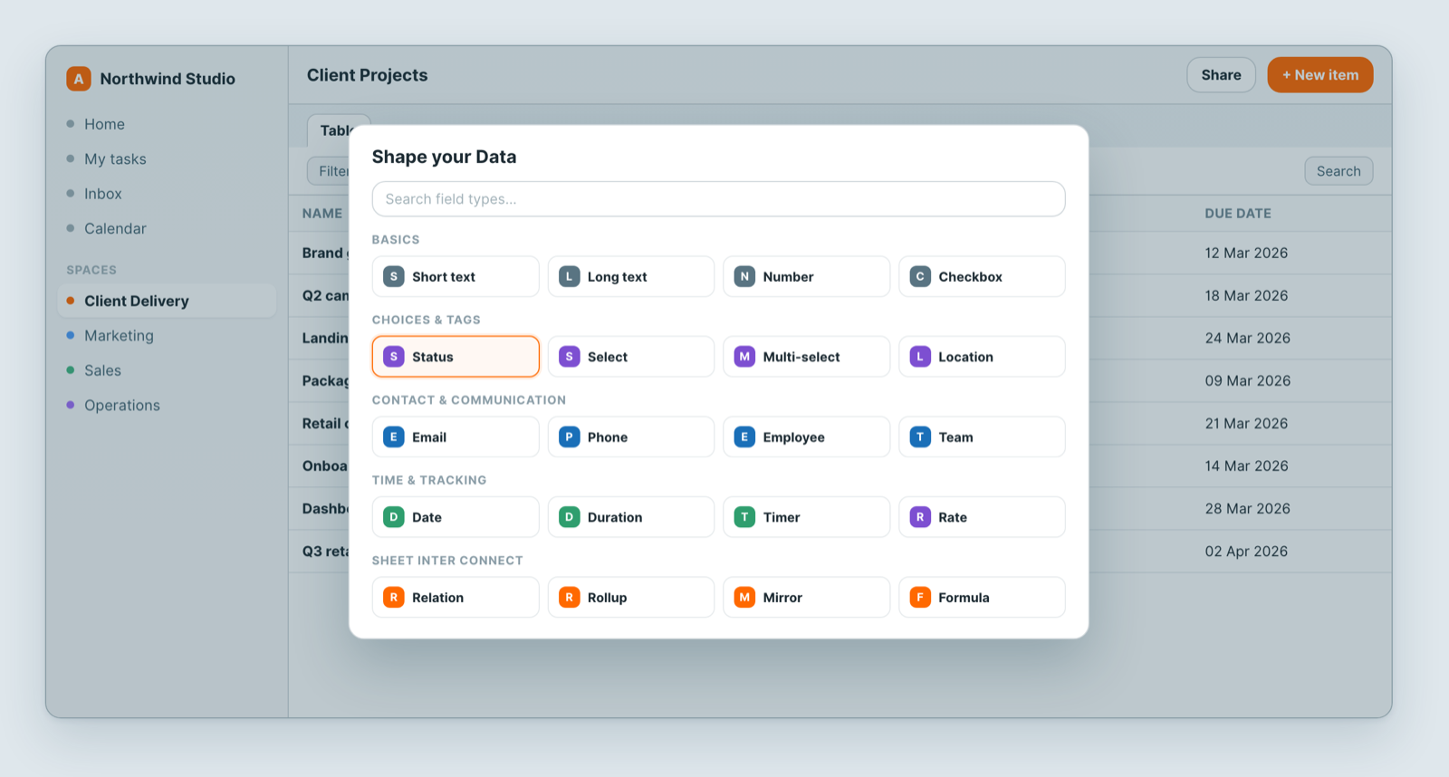
Task: Add a Checkbox field type
Action: click(982, 276)
